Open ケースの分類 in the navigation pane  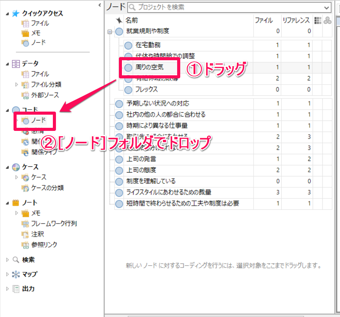[x=47, y=188]
